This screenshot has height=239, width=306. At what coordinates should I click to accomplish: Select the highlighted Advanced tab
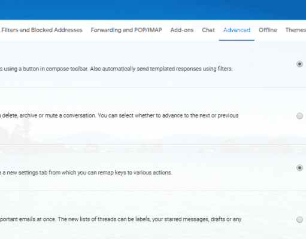(x=237, y=30)
